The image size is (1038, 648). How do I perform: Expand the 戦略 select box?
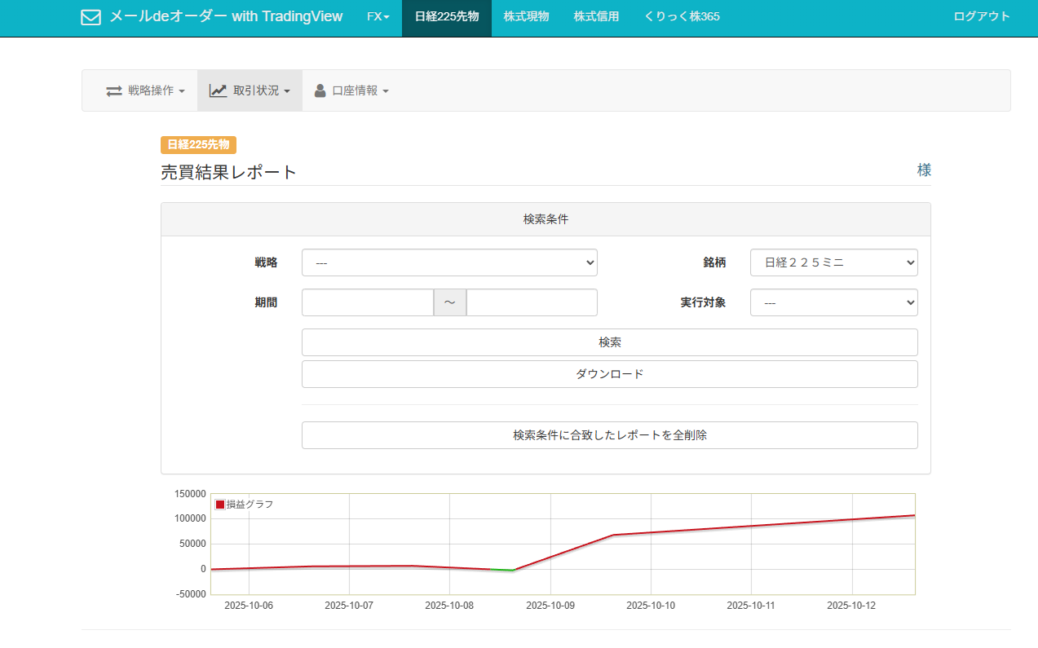pyautogui.click(x=449, y=262)
